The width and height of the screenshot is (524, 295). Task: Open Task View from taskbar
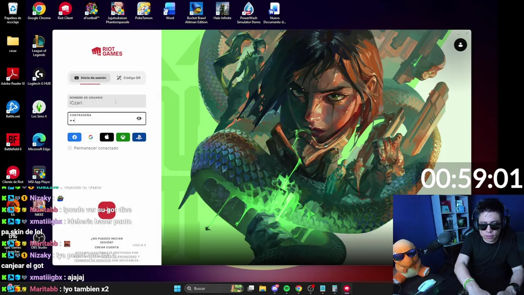[251, 288]
